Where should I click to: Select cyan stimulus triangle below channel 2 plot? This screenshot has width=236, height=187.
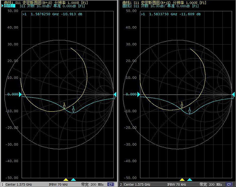click(190, 179)
